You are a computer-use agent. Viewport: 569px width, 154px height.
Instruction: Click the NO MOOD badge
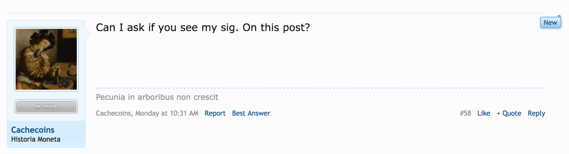[x=46, y=106]
